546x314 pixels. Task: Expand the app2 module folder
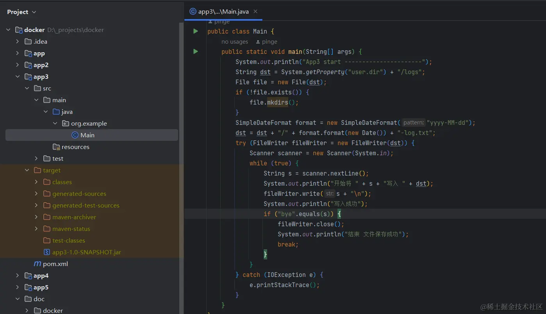[18, 65]
